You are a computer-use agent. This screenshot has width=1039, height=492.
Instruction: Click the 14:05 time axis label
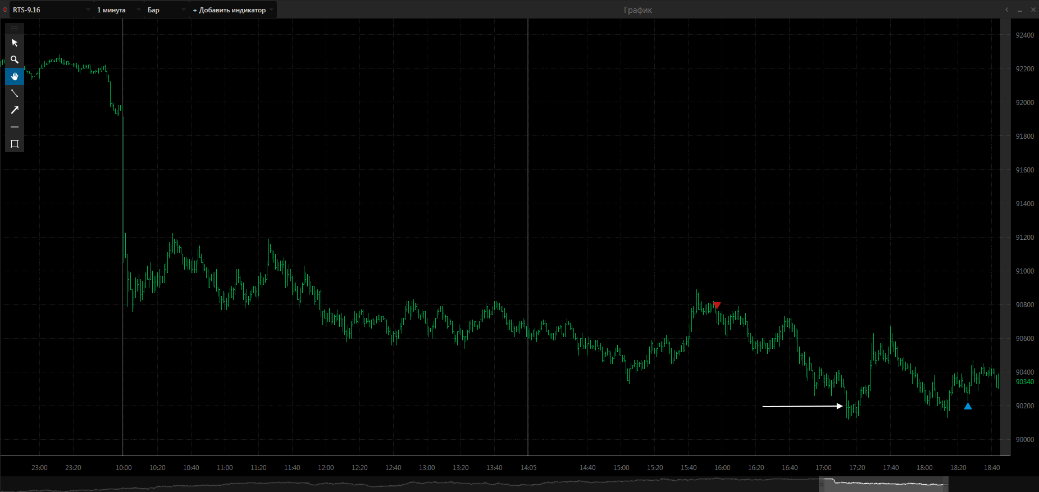(x=528, y=468)
